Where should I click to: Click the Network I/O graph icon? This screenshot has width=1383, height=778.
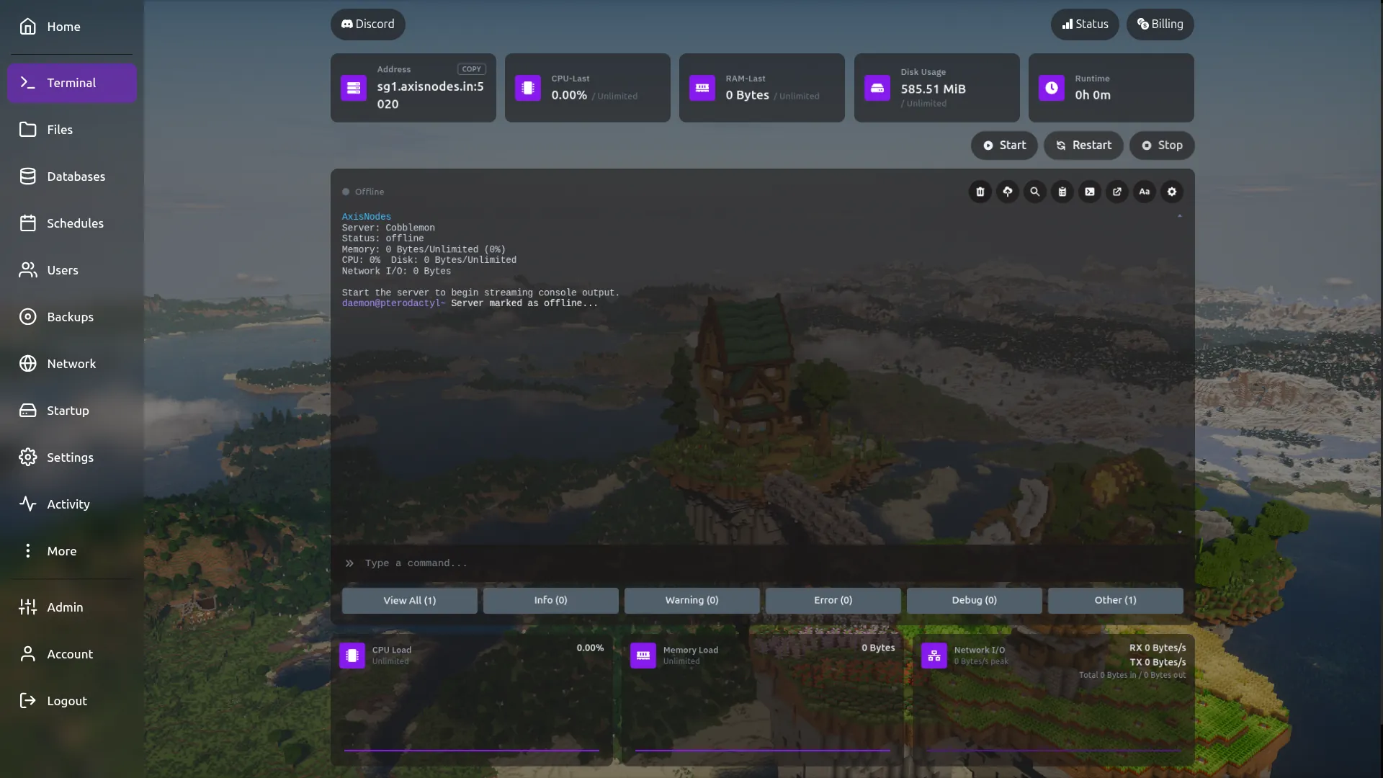(x=934, y=656)
